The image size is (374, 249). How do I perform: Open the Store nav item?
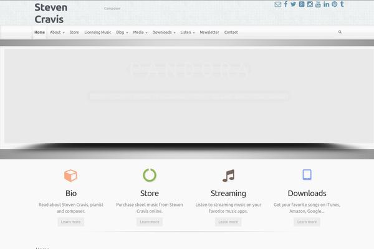[74, 32]
